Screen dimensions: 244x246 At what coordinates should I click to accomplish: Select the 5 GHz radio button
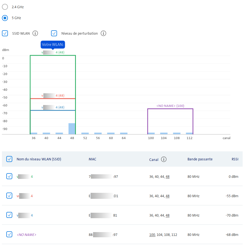click(x=5, y=18)
